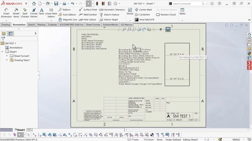Switch to the FeatureManager design tree tab

pyautogui.click(x=4, y=34)
